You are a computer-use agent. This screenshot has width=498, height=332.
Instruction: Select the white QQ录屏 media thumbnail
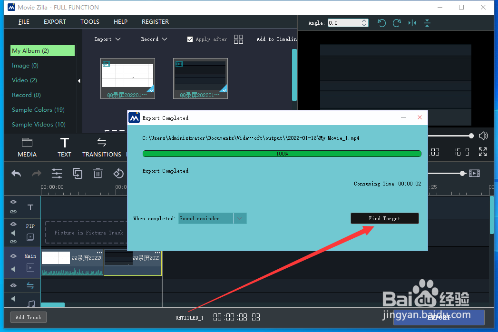127,78
